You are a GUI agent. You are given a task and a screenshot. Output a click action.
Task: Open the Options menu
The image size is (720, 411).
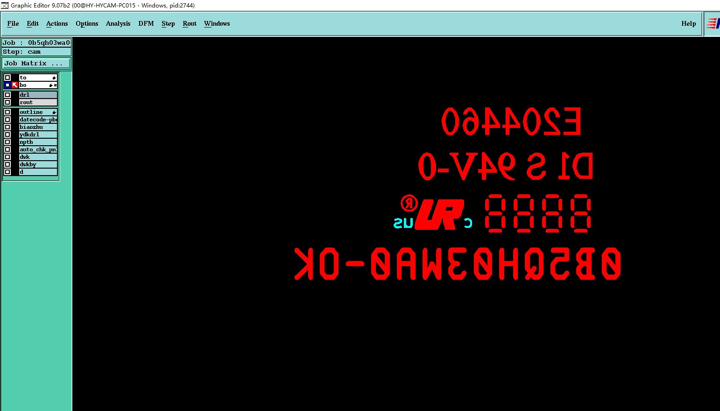87,23
